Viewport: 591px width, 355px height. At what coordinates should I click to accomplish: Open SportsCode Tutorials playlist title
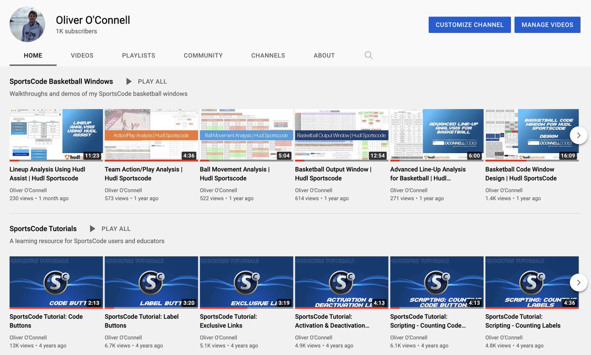pos(43,228)
